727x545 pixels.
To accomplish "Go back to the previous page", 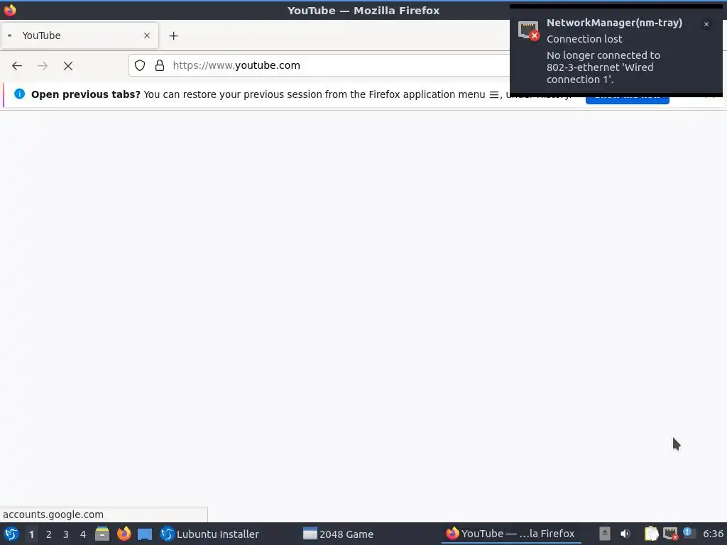I will pyautogui.click(x=17, y=66).
